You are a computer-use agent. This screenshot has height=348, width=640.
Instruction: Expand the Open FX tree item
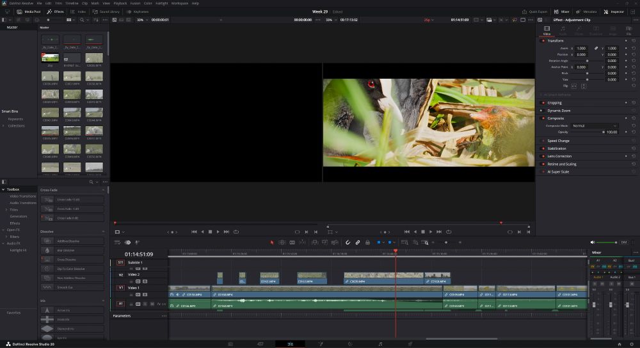click(x=3, y=230)
